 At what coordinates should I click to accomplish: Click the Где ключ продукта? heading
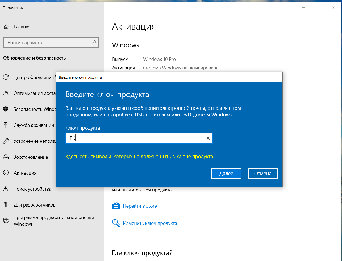tap(142, 253)
